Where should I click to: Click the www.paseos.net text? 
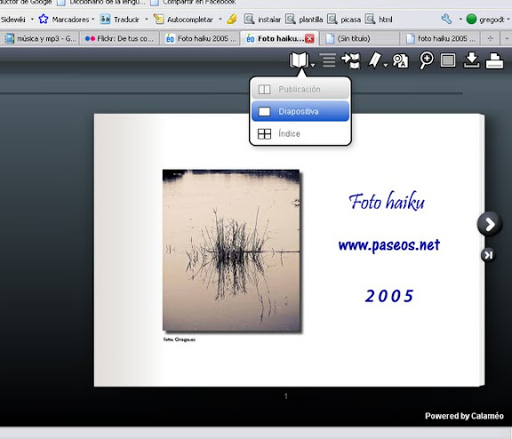click(389, 245)
